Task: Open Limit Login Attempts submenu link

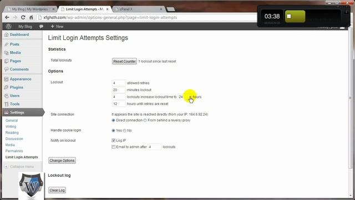Action: point(22,157)
